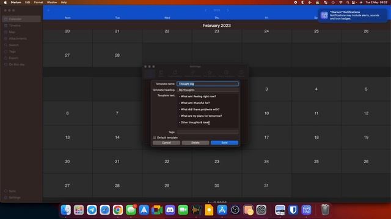Viewport: 391px width, 219px height.
Task: Select the March 29 calendar cell
Action: point(167,186)
